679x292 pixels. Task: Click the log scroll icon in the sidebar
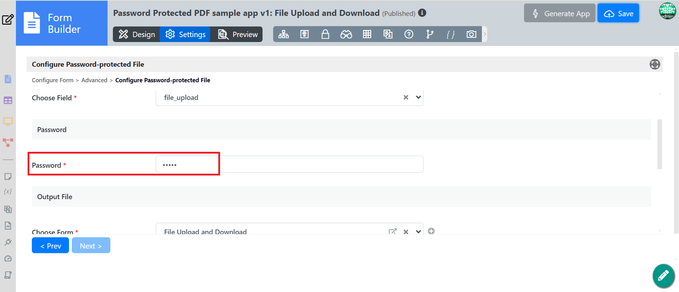point(8,275)
